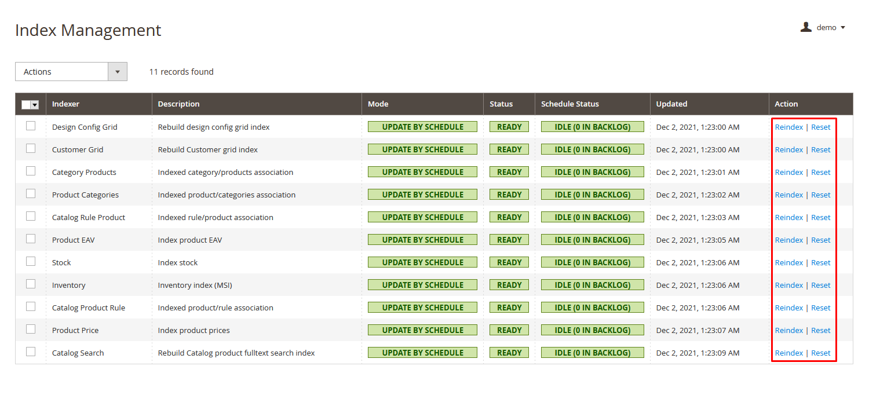Reindex the Stock indexer
Viewport: 869px width, 417px height.
(x=789, y=262)
